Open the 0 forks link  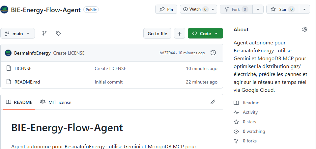point(249,141)
